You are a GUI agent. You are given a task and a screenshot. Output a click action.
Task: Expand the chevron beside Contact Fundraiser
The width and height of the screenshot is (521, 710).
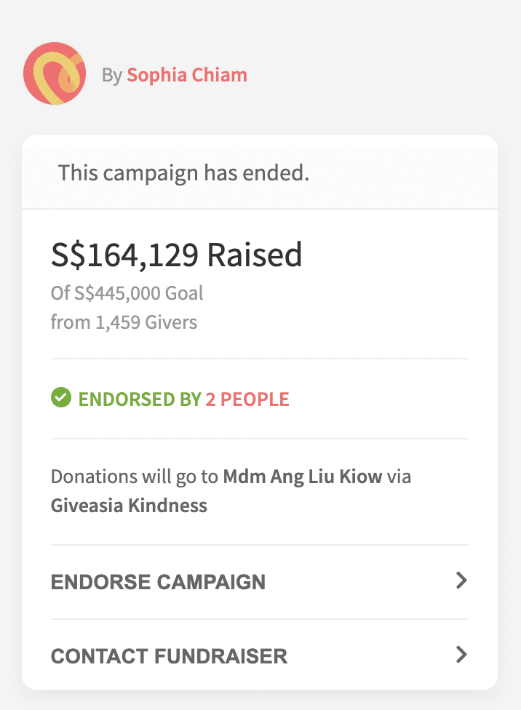click(461, 655)
